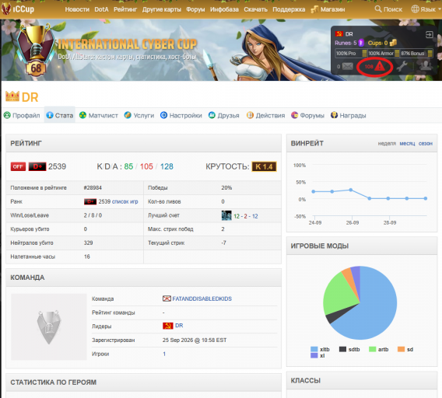Click the 26-09 winrate peak data point
The width and height of the screenshot is (442, 398).
tap(351, 190)
